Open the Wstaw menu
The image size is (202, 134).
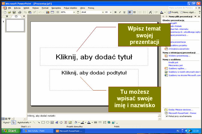point(35,8)
